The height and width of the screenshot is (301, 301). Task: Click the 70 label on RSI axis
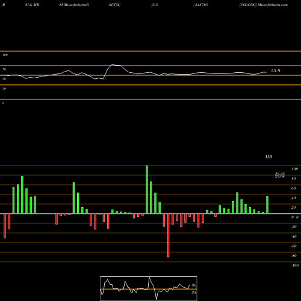(x=4, y=69)
